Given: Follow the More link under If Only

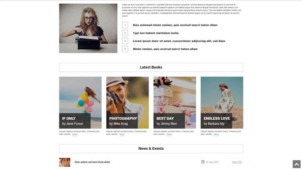Looking at the screenshot, I should (75, 134).
